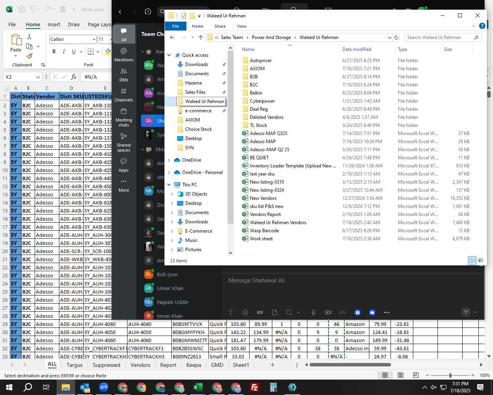Image resolution: width=493 pixels, height=395 pixels.
Task: Open the Explorer address bar dropdown
Action: pos(389,37)
